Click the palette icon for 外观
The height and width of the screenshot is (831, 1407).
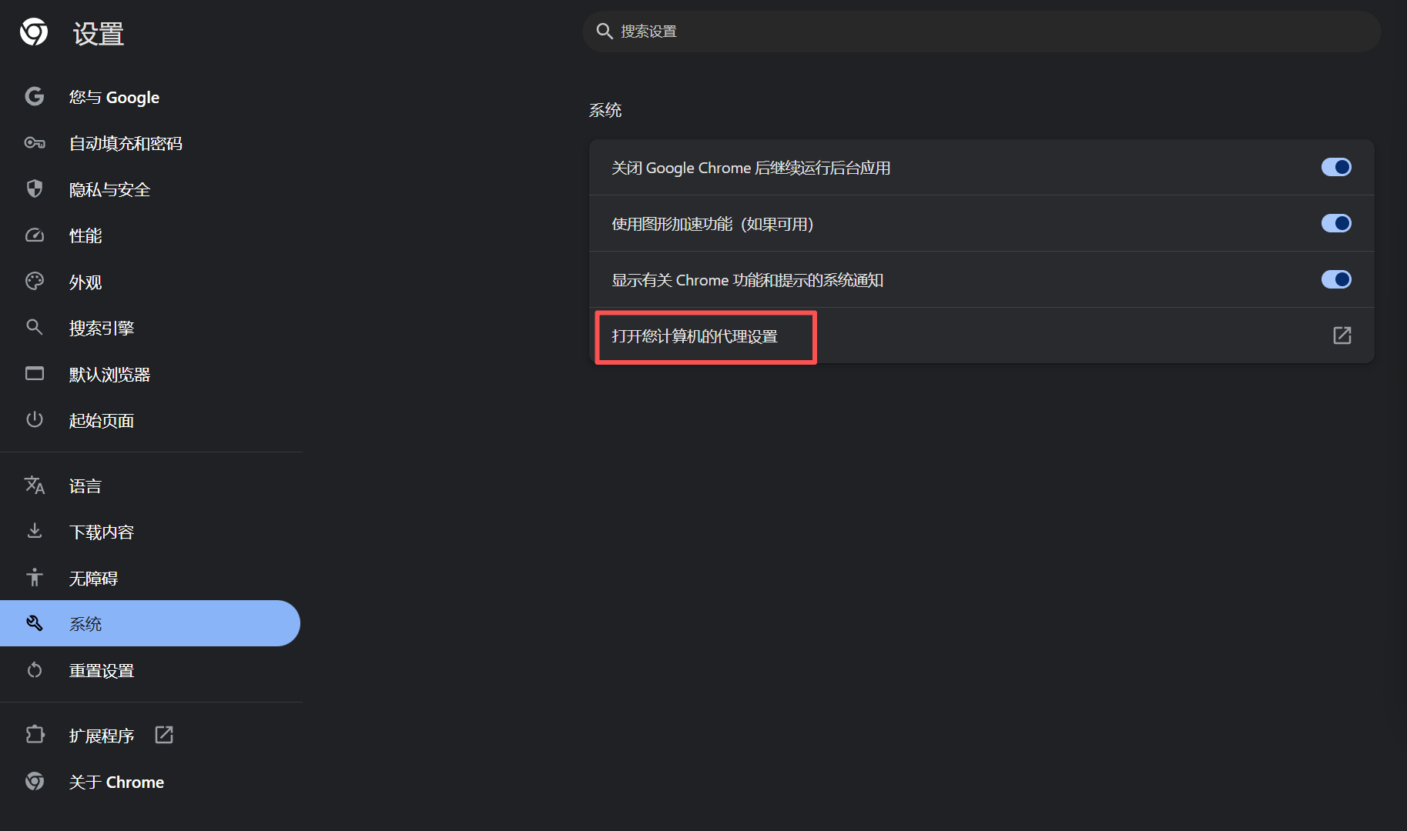point(35,282)
